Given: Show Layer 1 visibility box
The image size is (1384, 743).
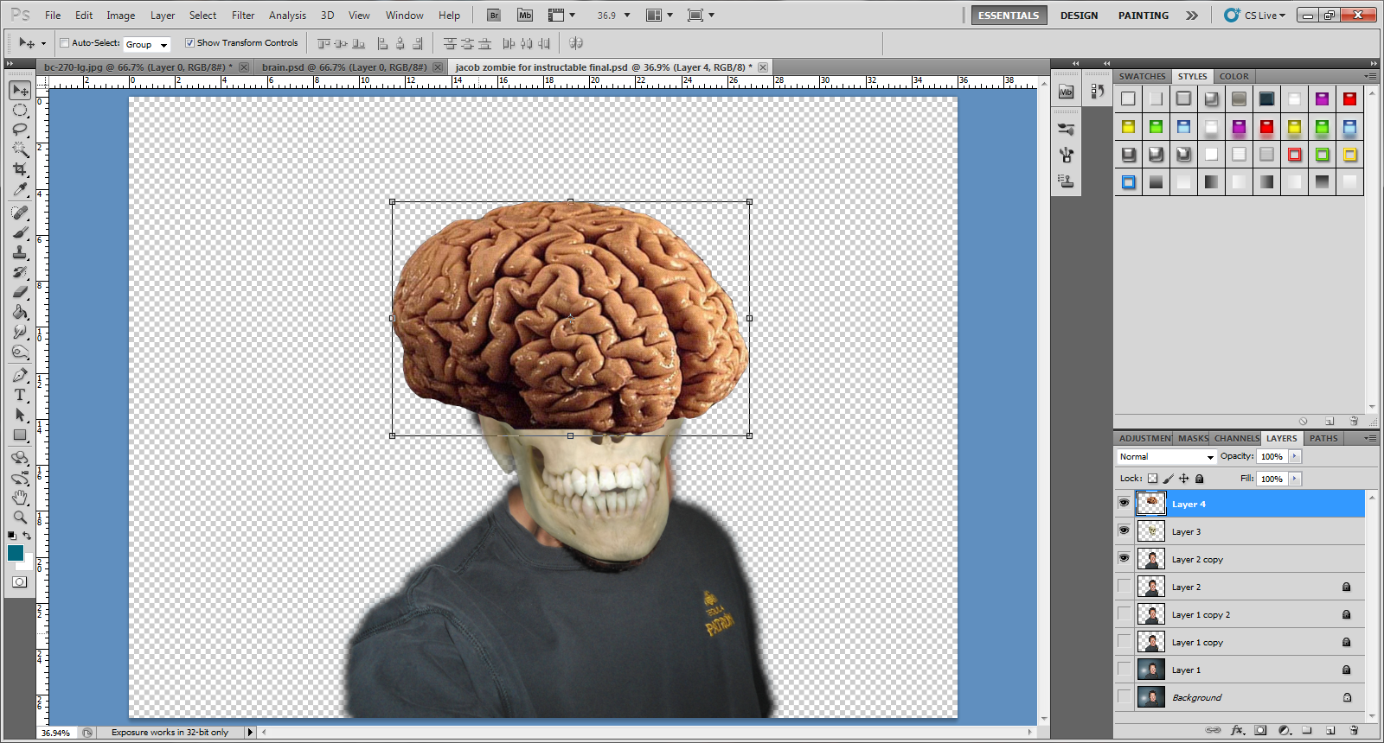Looking at the screenshot, I should pos(1124,669).
